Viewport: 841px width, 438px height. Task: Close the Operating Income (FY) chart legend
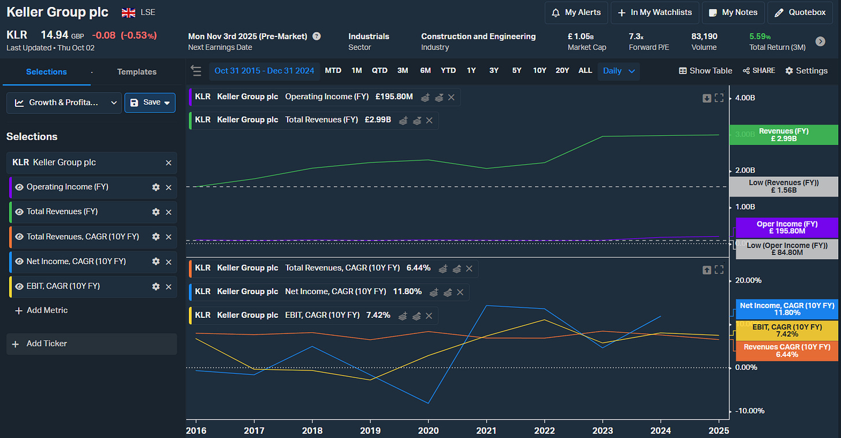pos(451,97)
